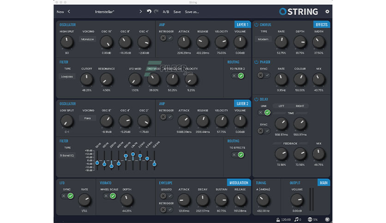The image size is (386, 223).
Task: Open the Interstellar preset name selector
Action: click(x=105, y=12)
